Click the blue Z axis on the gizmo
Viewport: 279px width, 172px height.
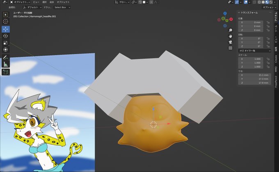225,13
